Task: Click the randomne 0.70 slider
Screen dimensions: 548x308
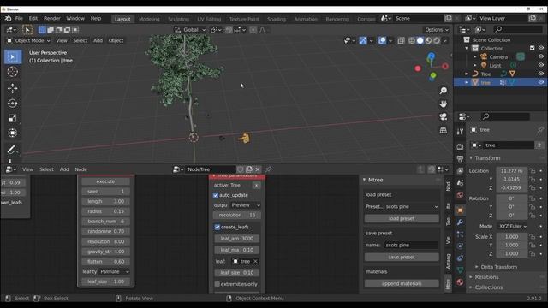Action: click(105, 232)
